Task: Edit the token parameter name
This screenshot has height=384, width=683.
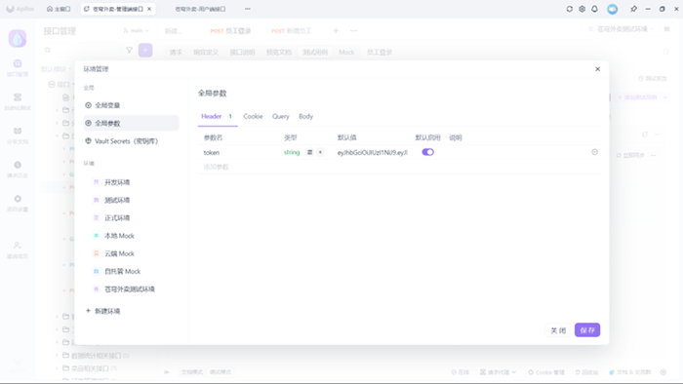Action: (212, 153)
